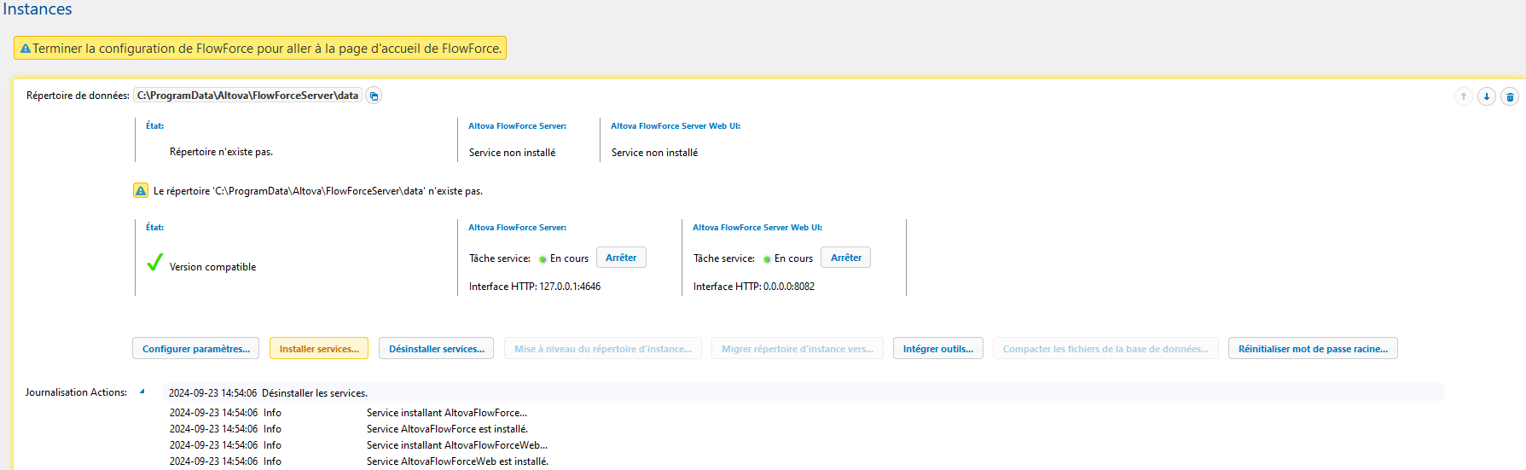
Task: Select the 'Version compatible' text
Action: coord(212,267)
